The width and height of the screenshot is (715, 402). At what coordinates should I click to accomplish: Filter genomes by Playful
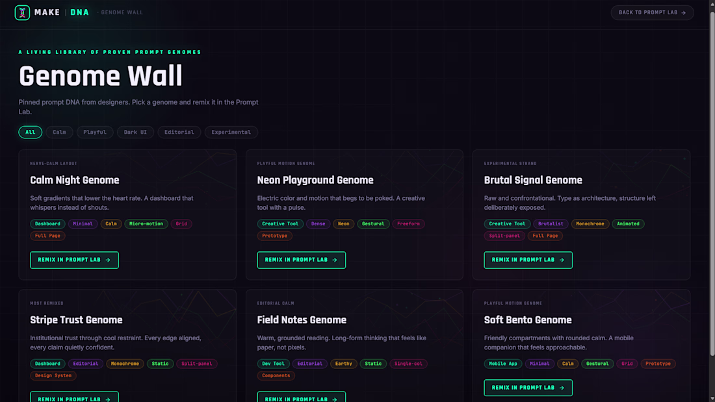95,132
